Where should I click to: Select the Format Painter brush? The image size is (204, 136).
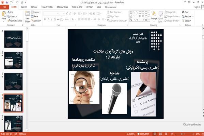pos(9,21)
